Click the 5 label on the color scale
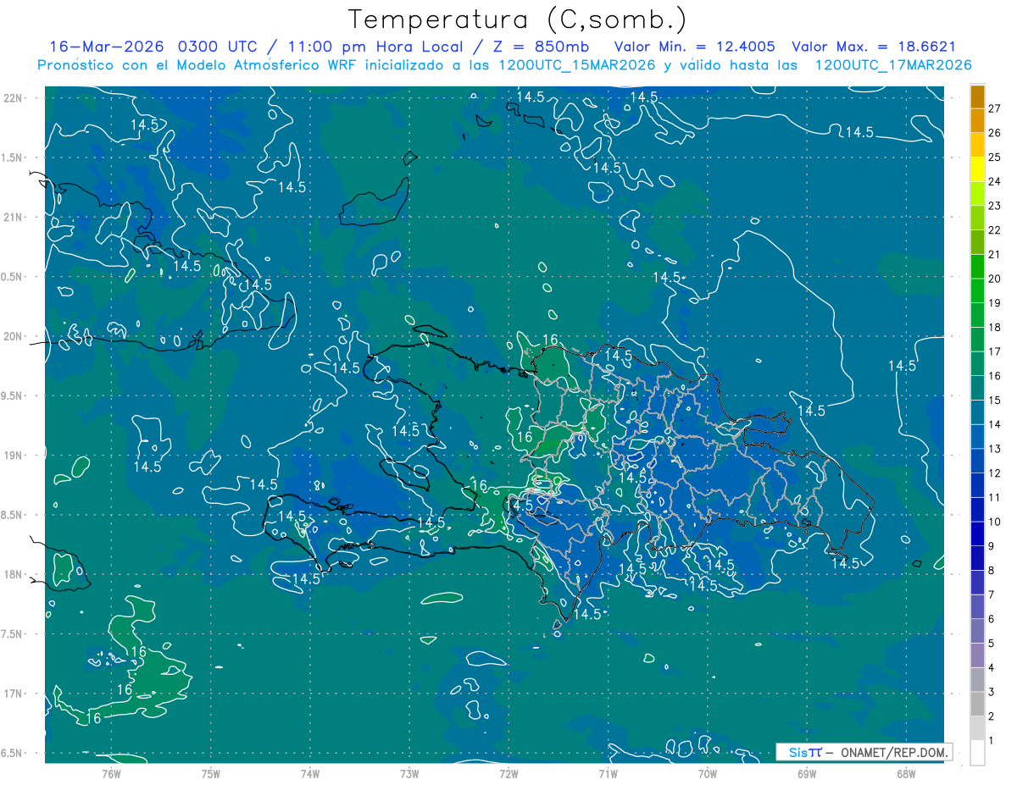This screenshot has width=1017, height=785. pos(992,644)
